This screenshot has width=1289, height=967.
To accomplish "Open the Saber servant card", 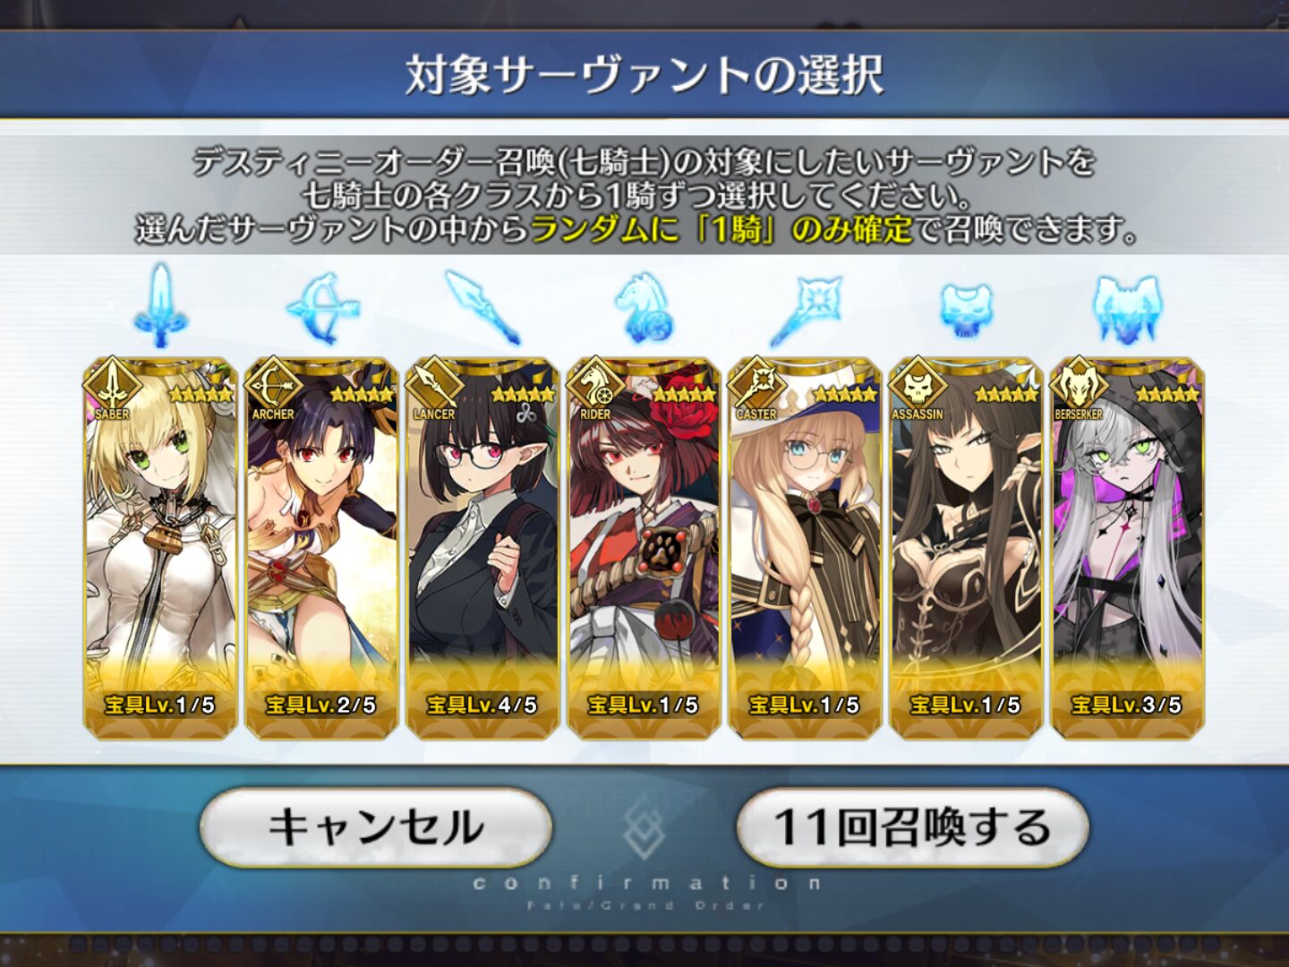I will click(160, 548).
